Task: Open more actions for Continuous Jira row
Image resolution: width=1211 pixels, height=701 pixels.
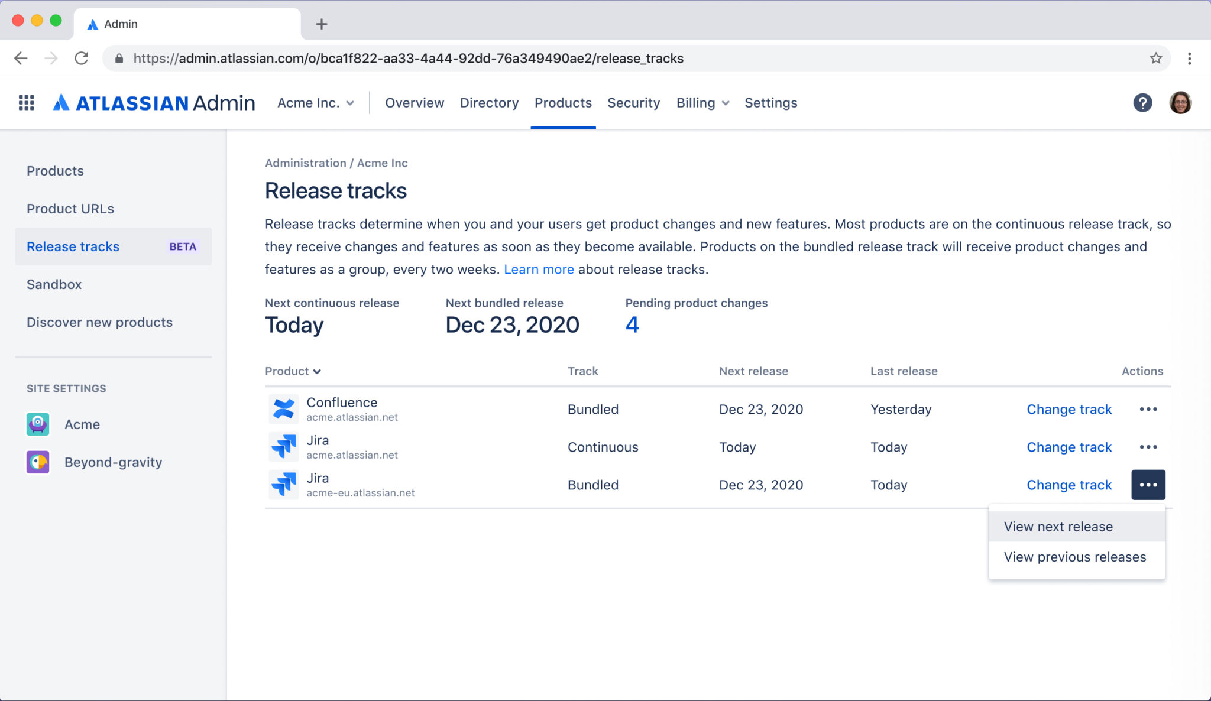Action: [1148, 447]
